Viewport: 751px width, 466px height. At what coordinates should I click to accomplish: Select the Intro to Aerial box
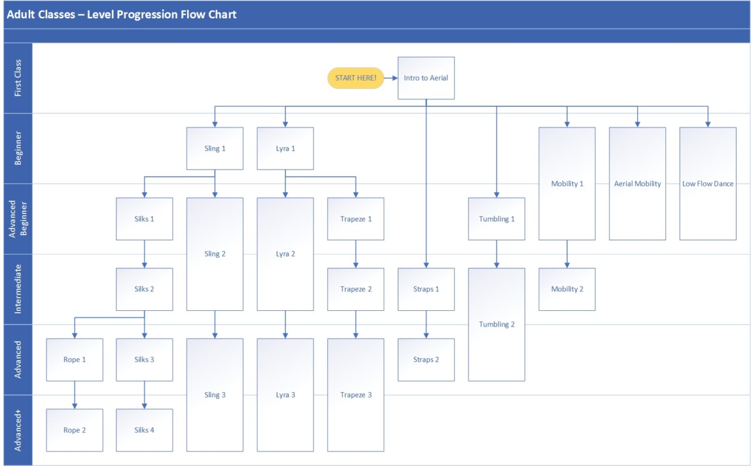426,78
